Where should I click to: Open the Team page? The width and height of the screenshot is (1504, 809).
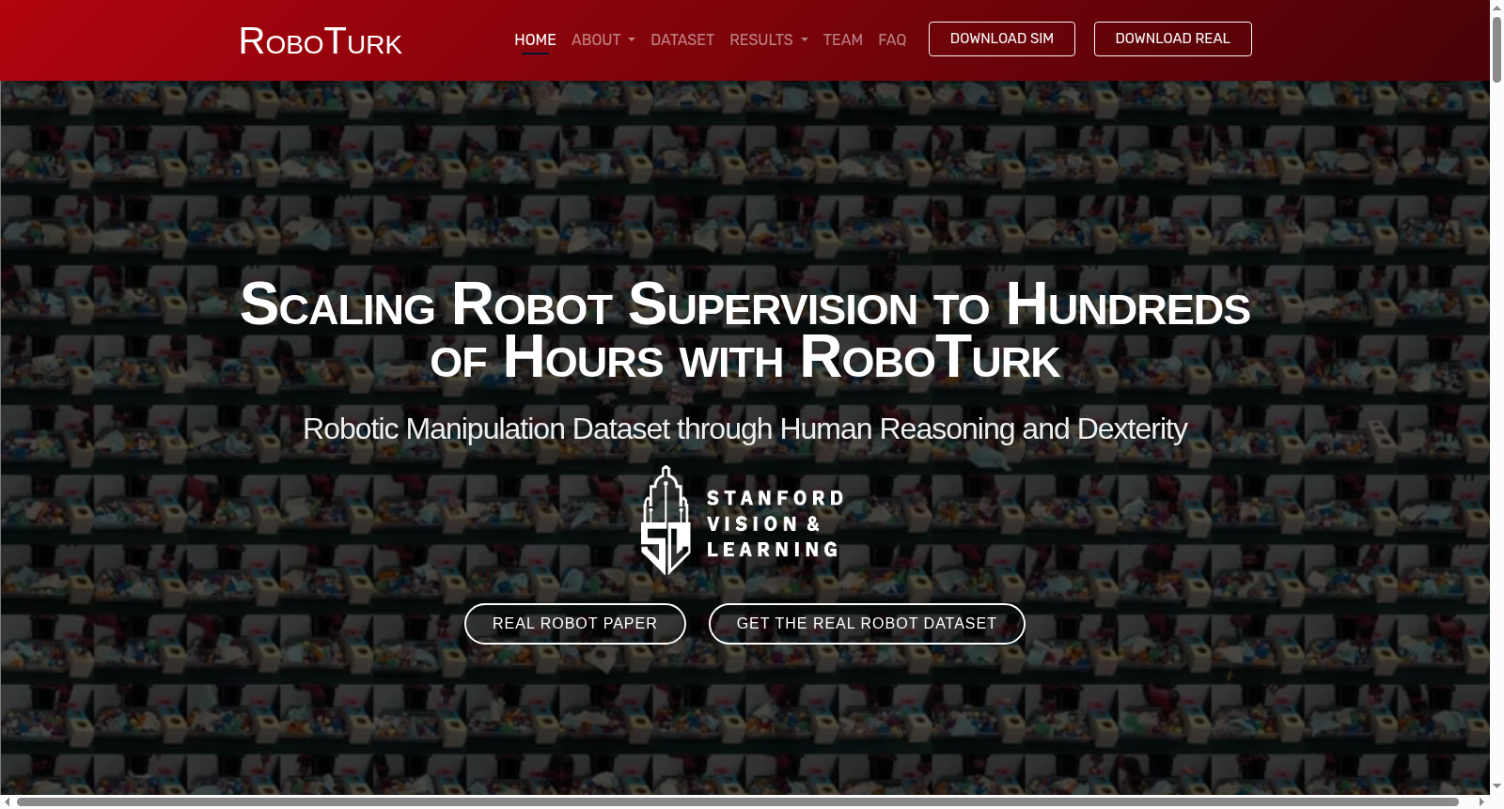(843, 40)
